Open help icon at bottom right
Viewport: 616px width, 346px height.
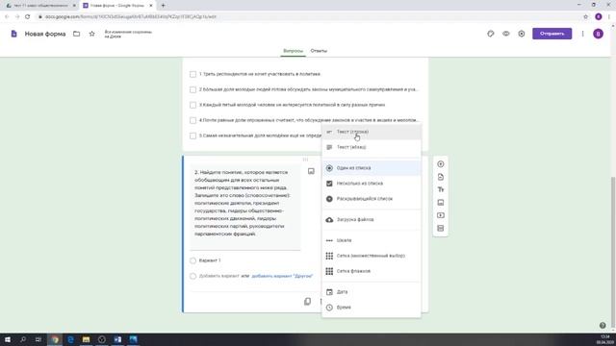click(x=603, y=325)
